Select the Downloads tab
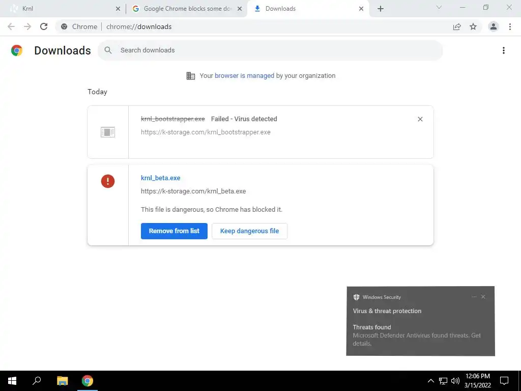Image resolution: width=521 pixels, height=391 pixels. pos(308,9)
